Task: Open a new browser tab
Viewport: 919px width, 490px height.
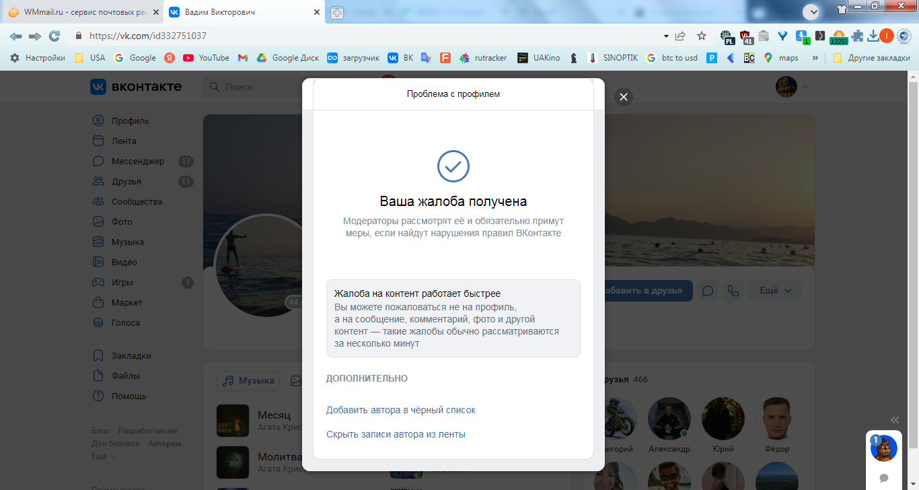Action: pos(337,13)
